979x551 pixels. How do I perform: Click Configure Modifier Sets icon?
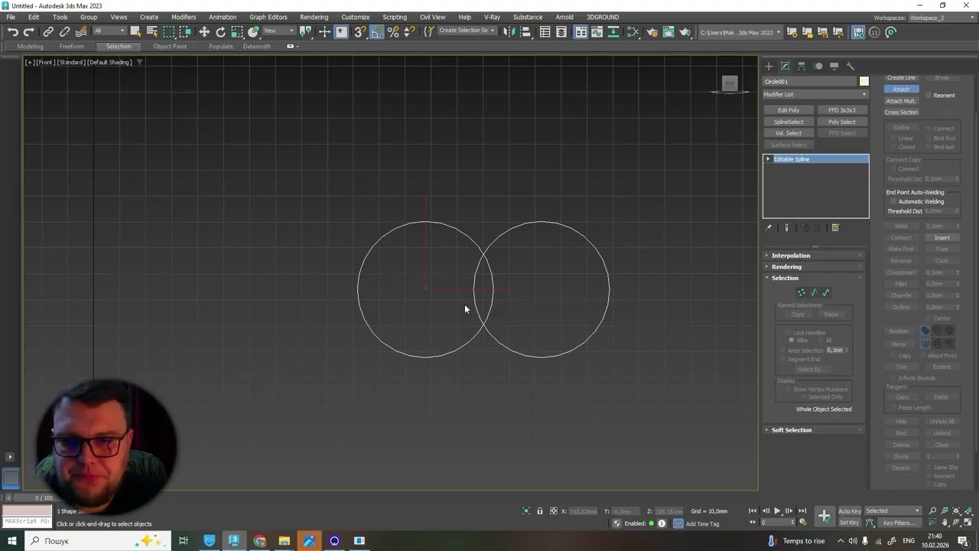835,227
